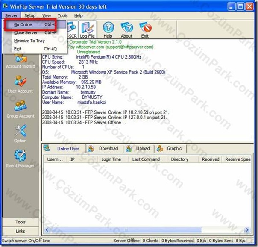
Task: Sort by Receive Speed column header
Action: click(237, 159)
